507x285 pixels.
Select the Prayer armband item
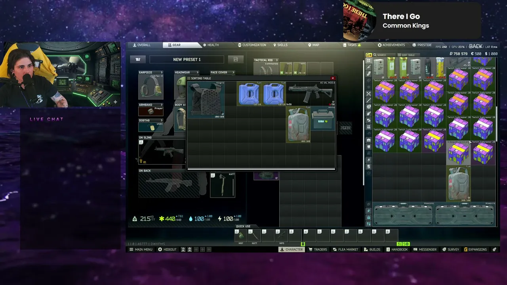pyautogui.click(x=151, y=111)
